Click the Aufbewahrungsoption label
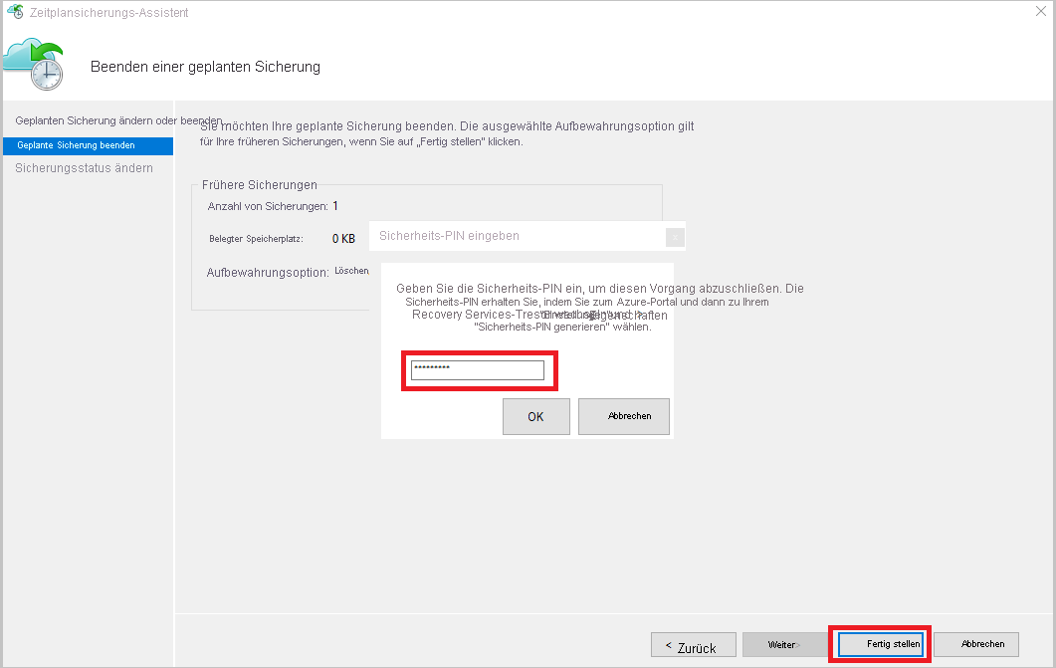1056x668 pixels. click(x=268, y=272)
